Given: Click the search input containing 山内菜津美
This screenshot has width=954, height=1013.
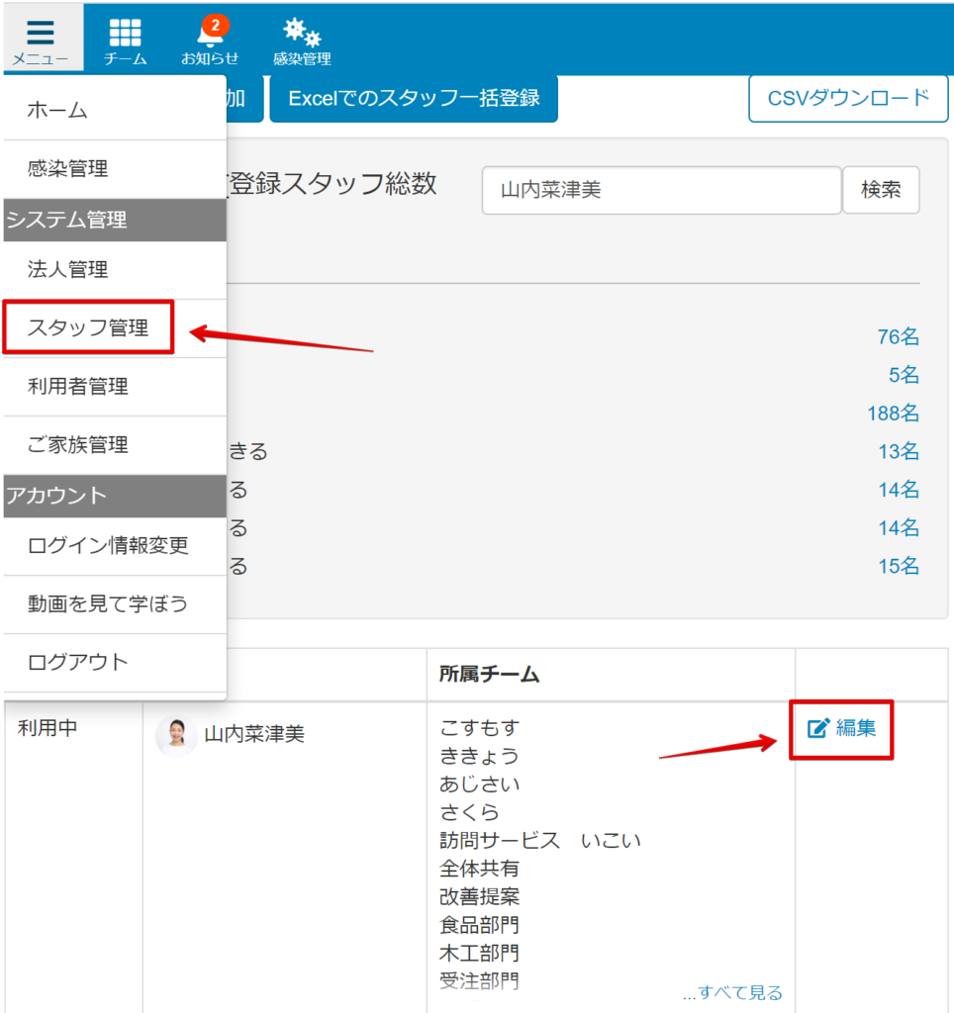Looking at the screenshot, I should coord(661,190).
